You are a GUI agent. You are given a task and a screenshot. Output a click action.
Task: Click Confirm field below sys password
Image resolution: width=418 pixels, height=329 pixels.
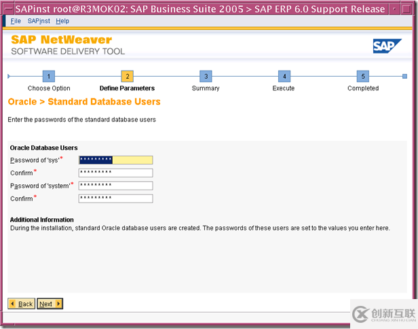click(x=115, y=173)
